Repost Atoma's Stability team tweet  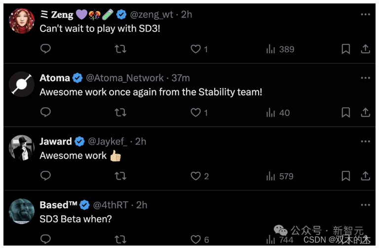pos(120,113)
